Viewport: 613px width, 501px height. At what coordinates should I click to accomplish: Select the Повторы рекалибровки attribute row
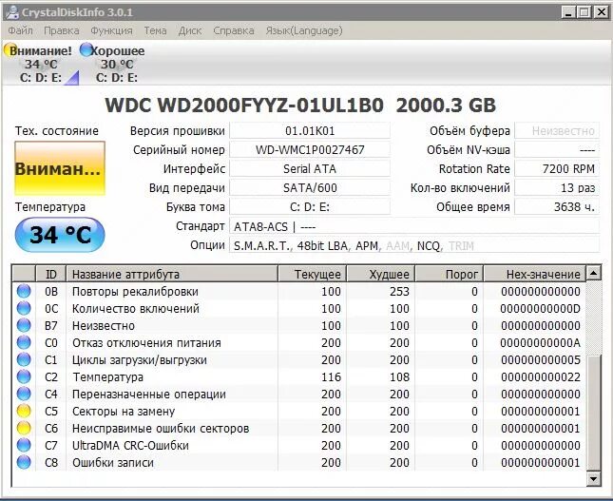299,291
